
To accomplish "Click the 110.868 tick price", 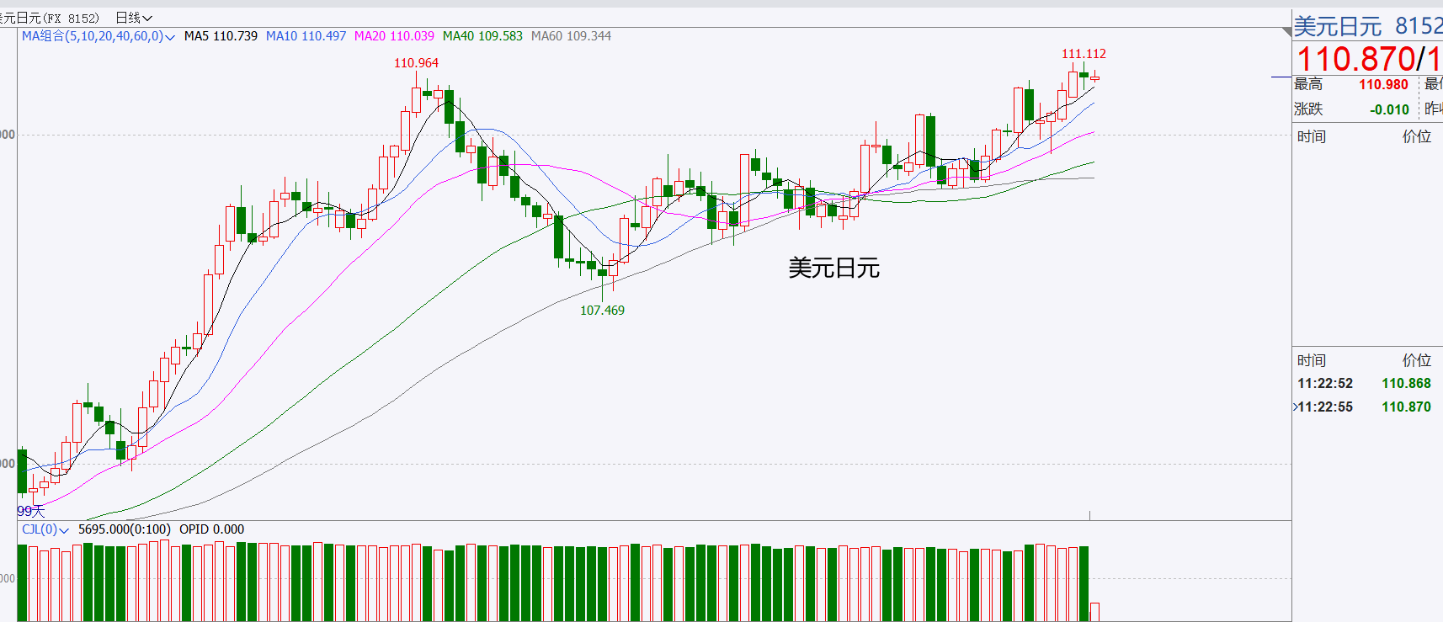I will (1406, 384).
